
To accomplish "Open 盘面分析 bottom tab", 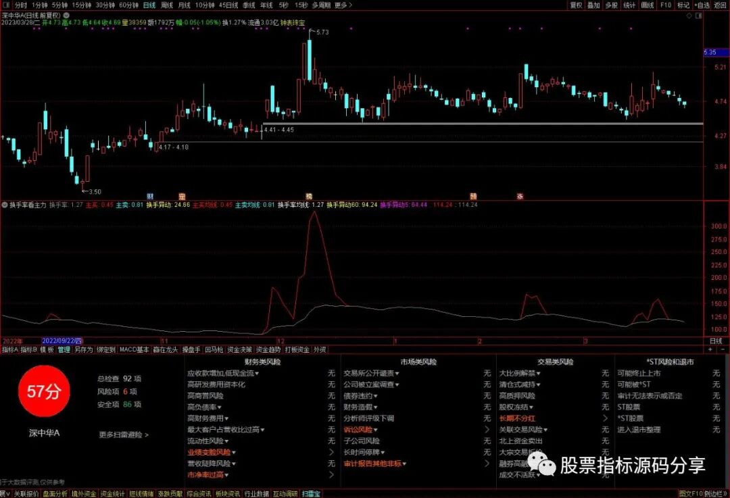I will [x=55, y=494].
